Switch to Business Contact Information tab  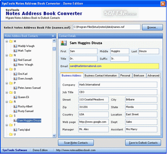tap(101, 75)
